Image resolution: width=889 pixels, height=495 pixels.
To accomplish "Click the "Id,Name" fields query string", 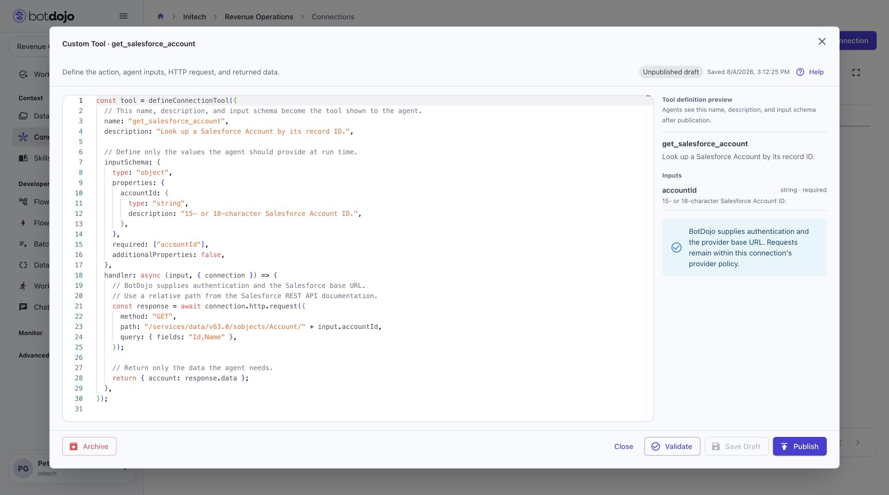I will (207, 337).
